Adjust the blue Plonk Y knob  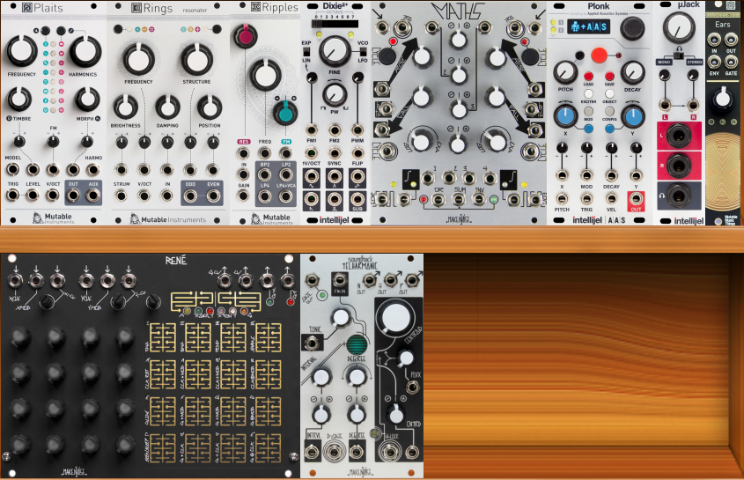pyautogui.click(x=632, y=116)
